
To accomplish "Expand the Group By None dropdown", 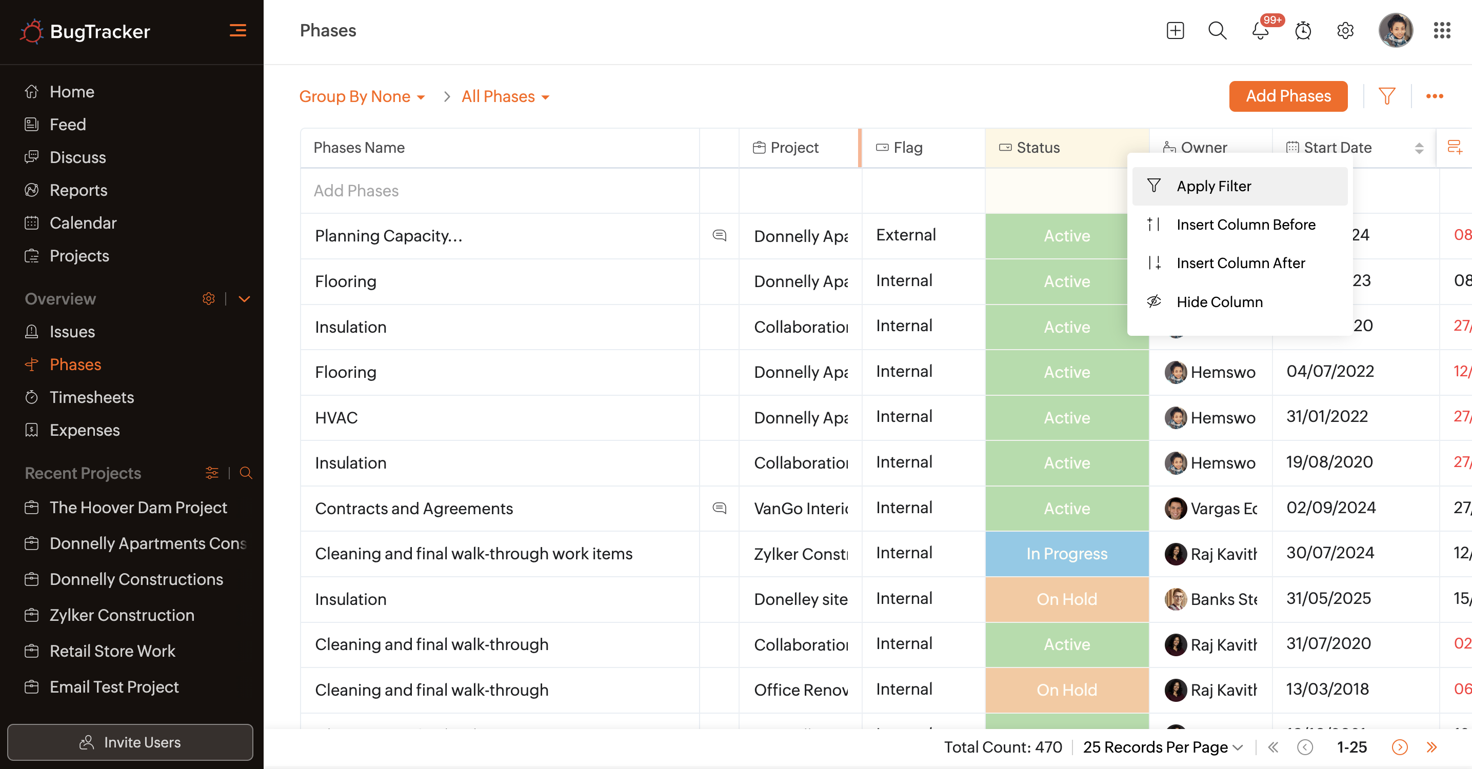I will pyautogui.click(x=362, y=96).
